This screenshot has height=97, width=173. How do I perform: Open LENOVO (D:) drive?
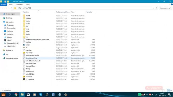point(11,46)
